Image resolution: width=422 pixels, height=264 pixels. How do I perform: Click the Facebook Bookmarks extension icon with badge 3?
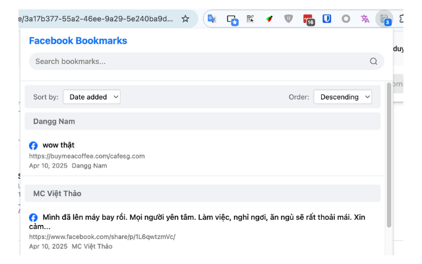click(x=384, y=19)
